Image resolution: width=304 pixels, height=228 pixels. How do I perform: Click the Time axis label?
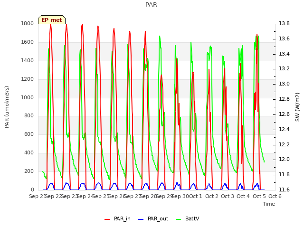click(x=269, y=204)
